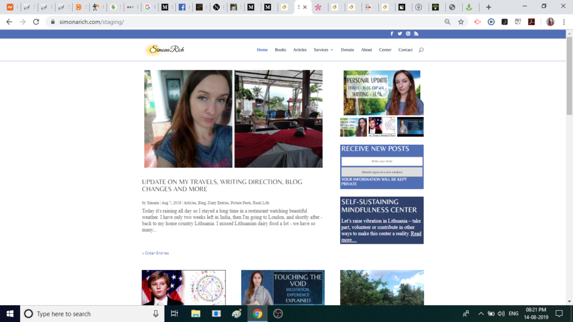
Task: Open the Contact menu item
Action: point(405,50)
